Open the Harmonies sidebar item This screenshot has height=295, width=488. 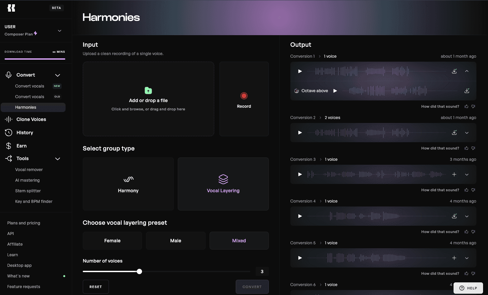[x=33, y=107]
